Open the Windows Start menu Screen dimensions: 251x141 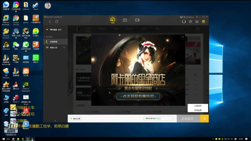(3, 139)
